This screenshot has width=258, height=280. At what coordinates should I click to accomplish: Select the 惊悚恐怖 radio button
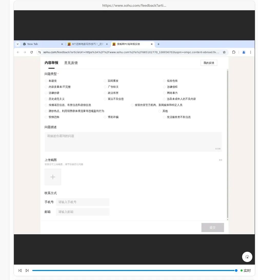click(46, 117)
